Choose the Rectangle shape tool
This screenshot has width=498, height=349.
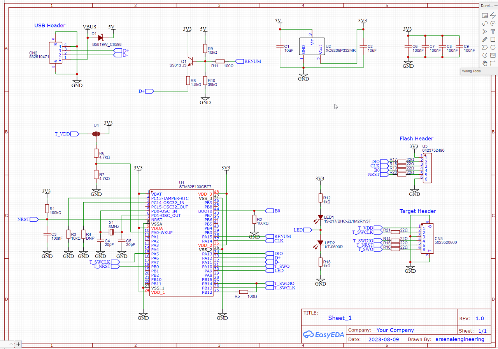point(493,39)
